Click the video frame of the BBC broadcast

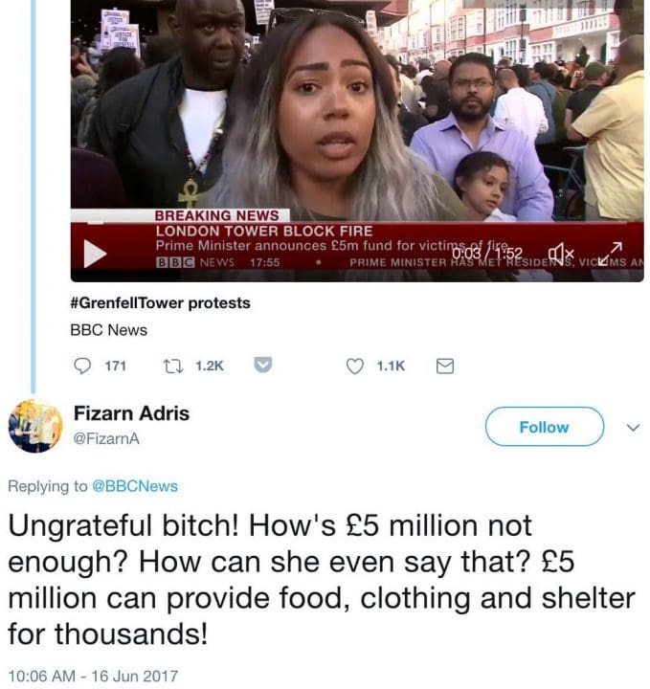(x=357, y=110)
